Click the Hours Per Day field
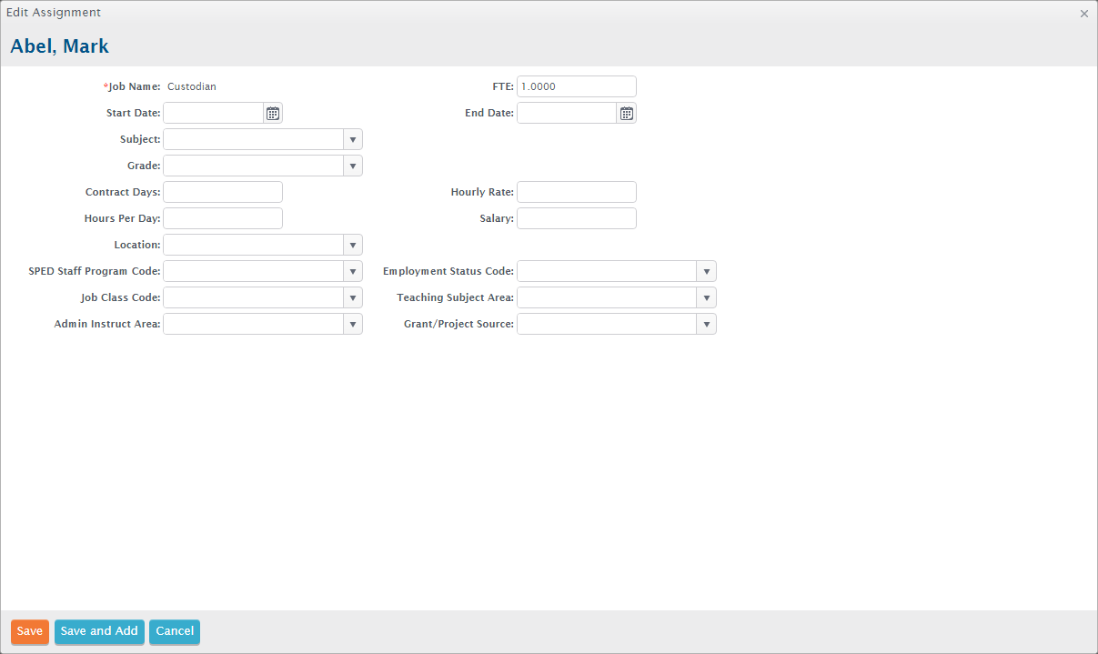1098x654 pixels. tap(223, 218)
